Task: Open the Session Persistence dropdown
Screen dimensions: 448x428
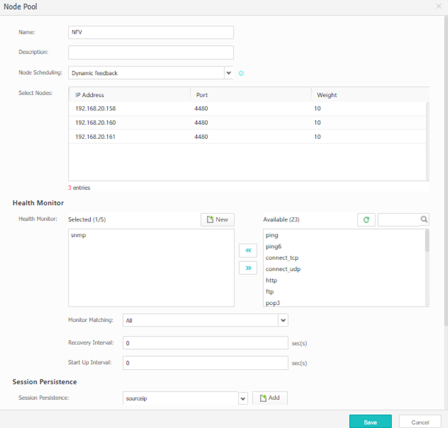Action: point(243,398)
